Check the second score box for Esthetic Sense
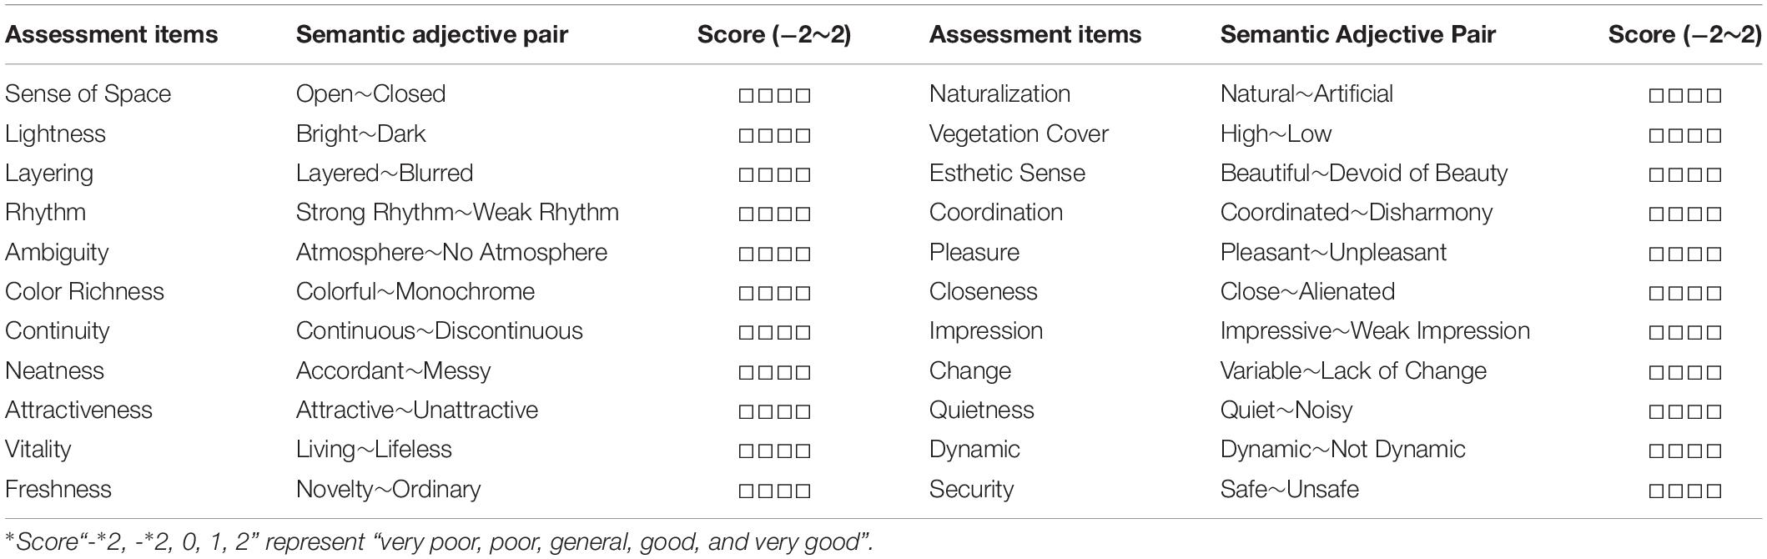Image resolution: width=1767 pixels, height=559 pixels. (1676, 175)
